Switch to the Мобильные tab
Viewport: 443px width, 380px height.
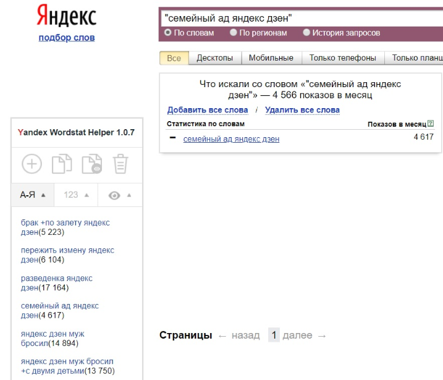click(x=271, y=58)
